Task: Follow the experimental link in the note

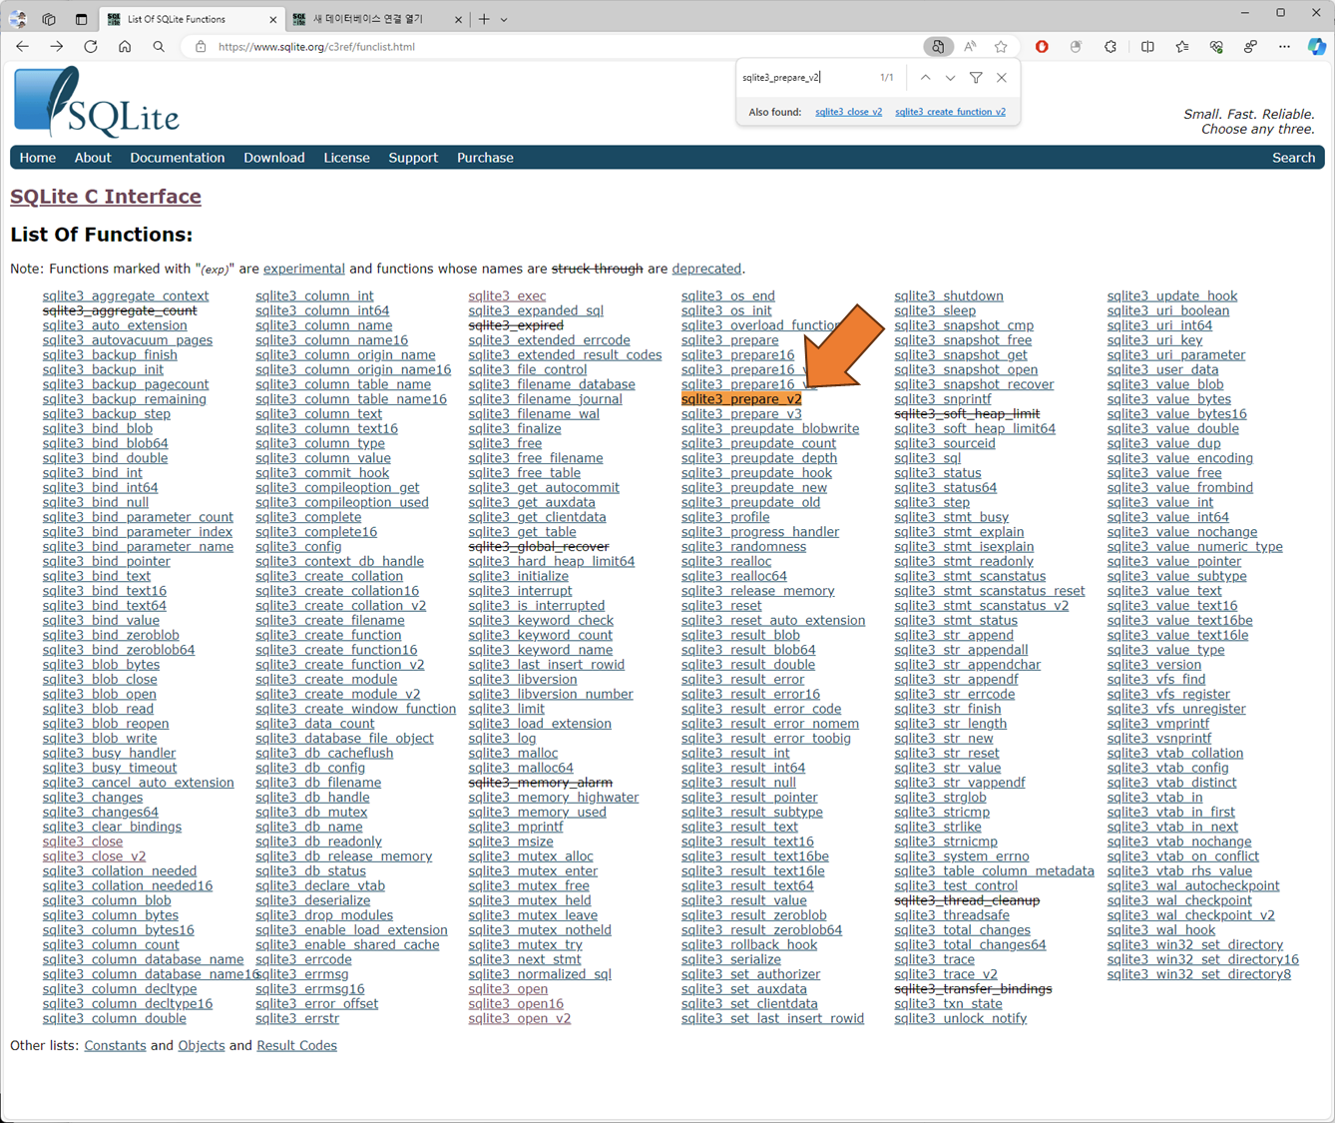Action: point(304,269)
